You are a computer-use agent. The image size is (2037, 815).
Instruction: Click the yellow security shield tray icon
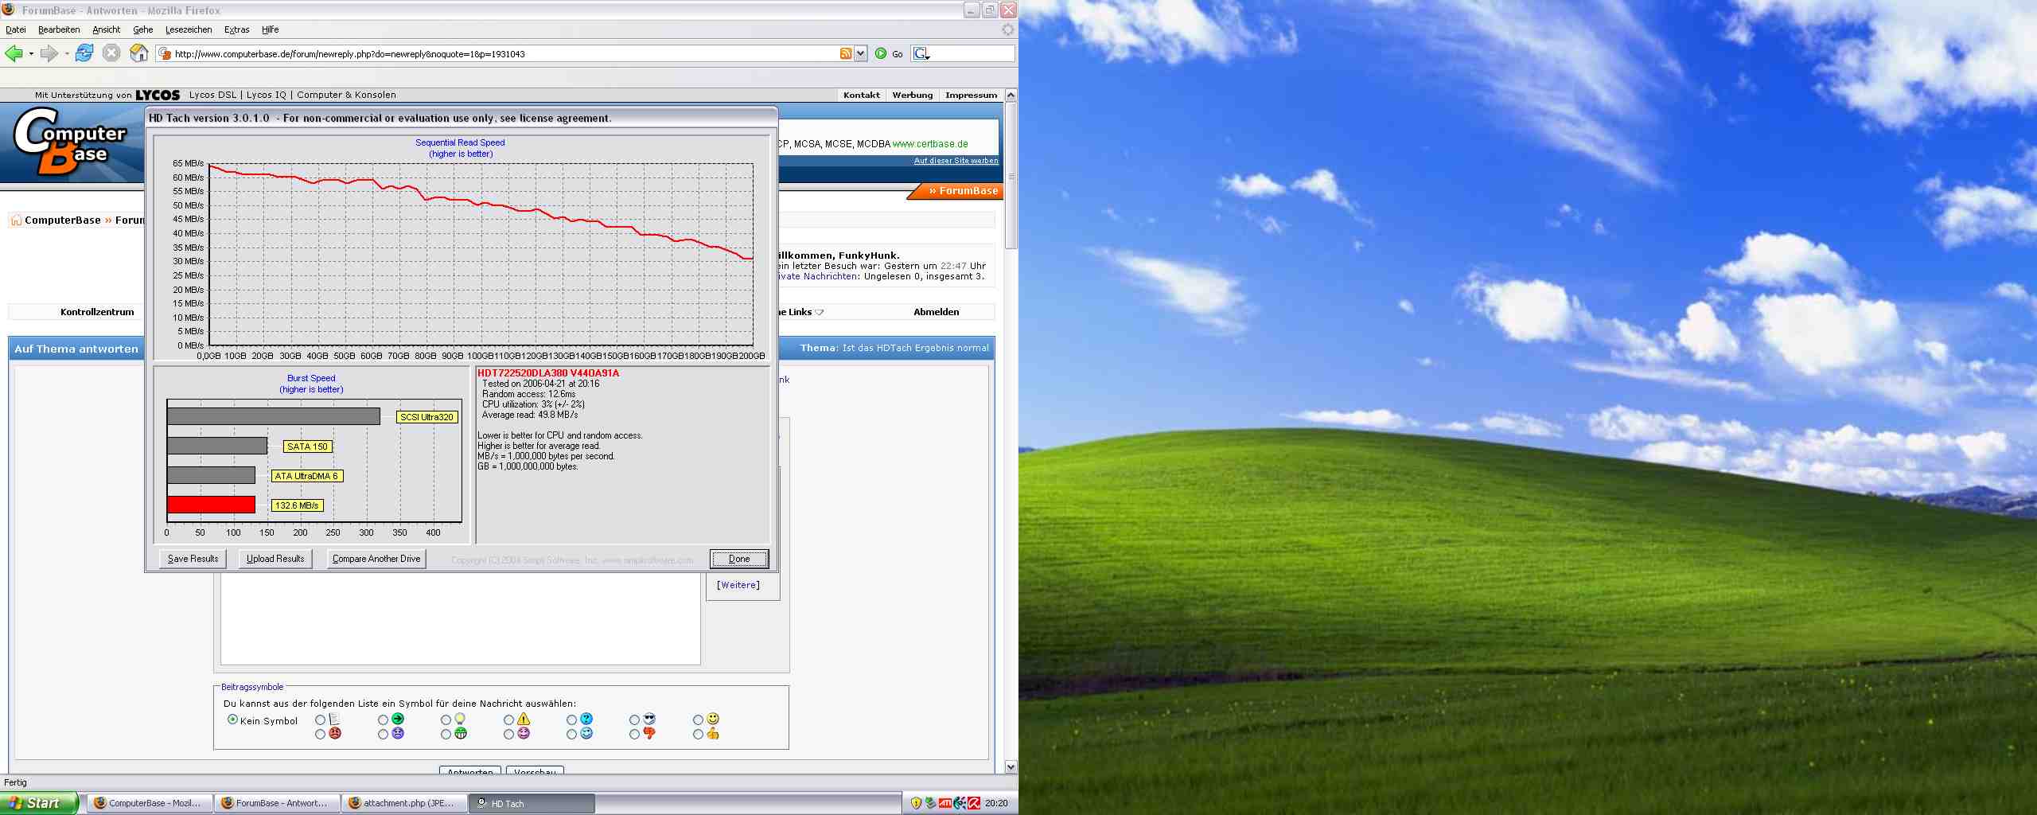pyautogui.click(x=916, y=803)
